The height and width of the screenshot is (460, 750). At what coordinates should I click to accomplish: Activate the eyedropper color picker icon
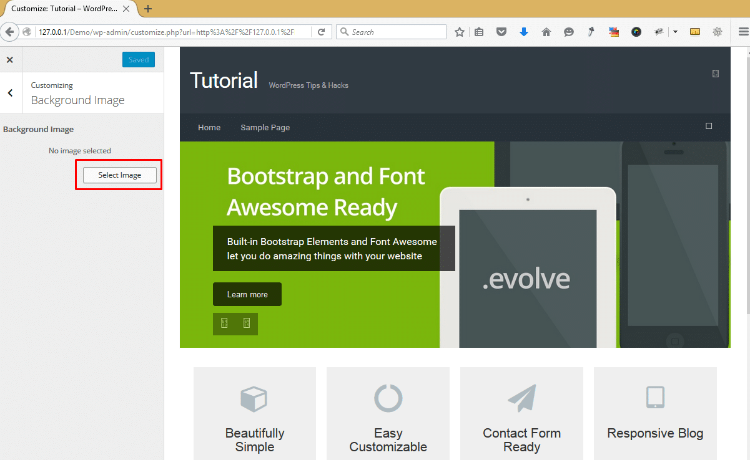coord(591,32)
